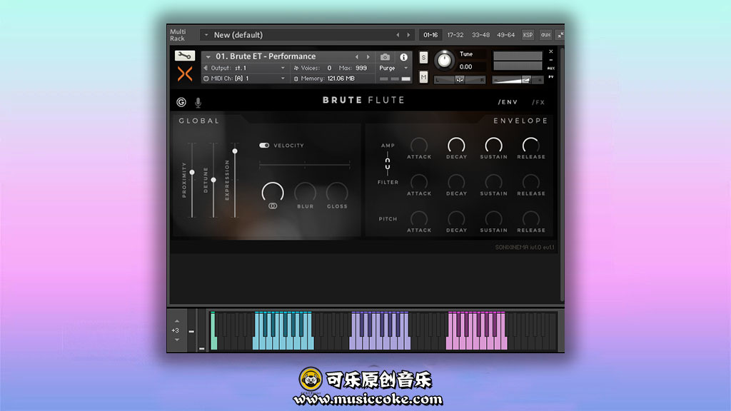
Task: Click the plus volume button on the instrument header
Action: coord(540,80)
